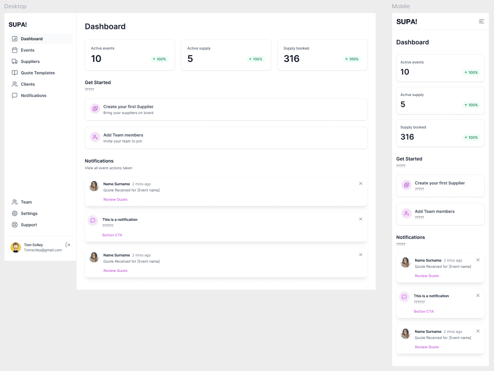The width and height of the screenshot is (494, 371).
Task: Open Settings from the sidebar
Action: [40, 214]
